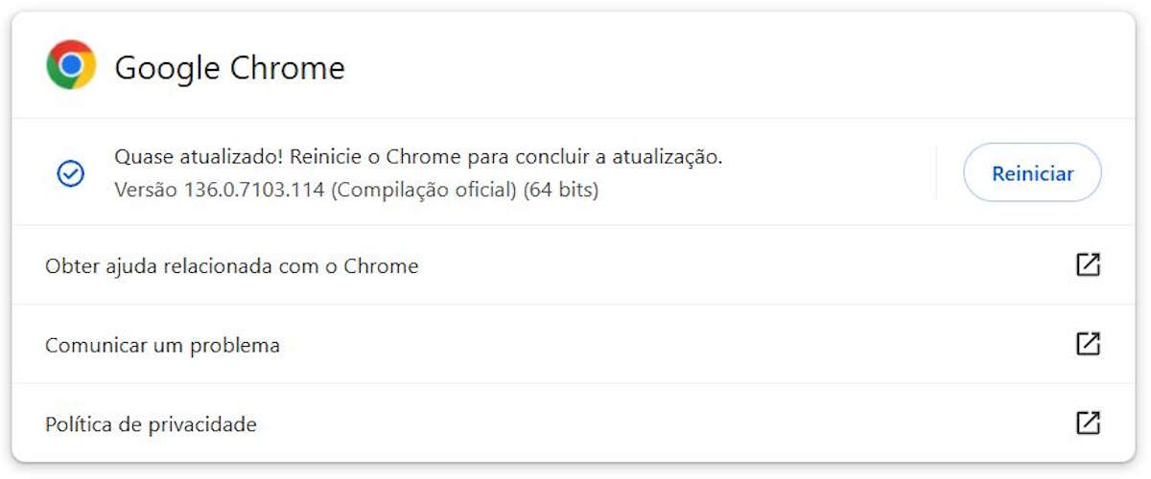Click external link icon beside Comunicar um problema
This screenshot has width=1151, height=479.
(x=1088, y=344)
